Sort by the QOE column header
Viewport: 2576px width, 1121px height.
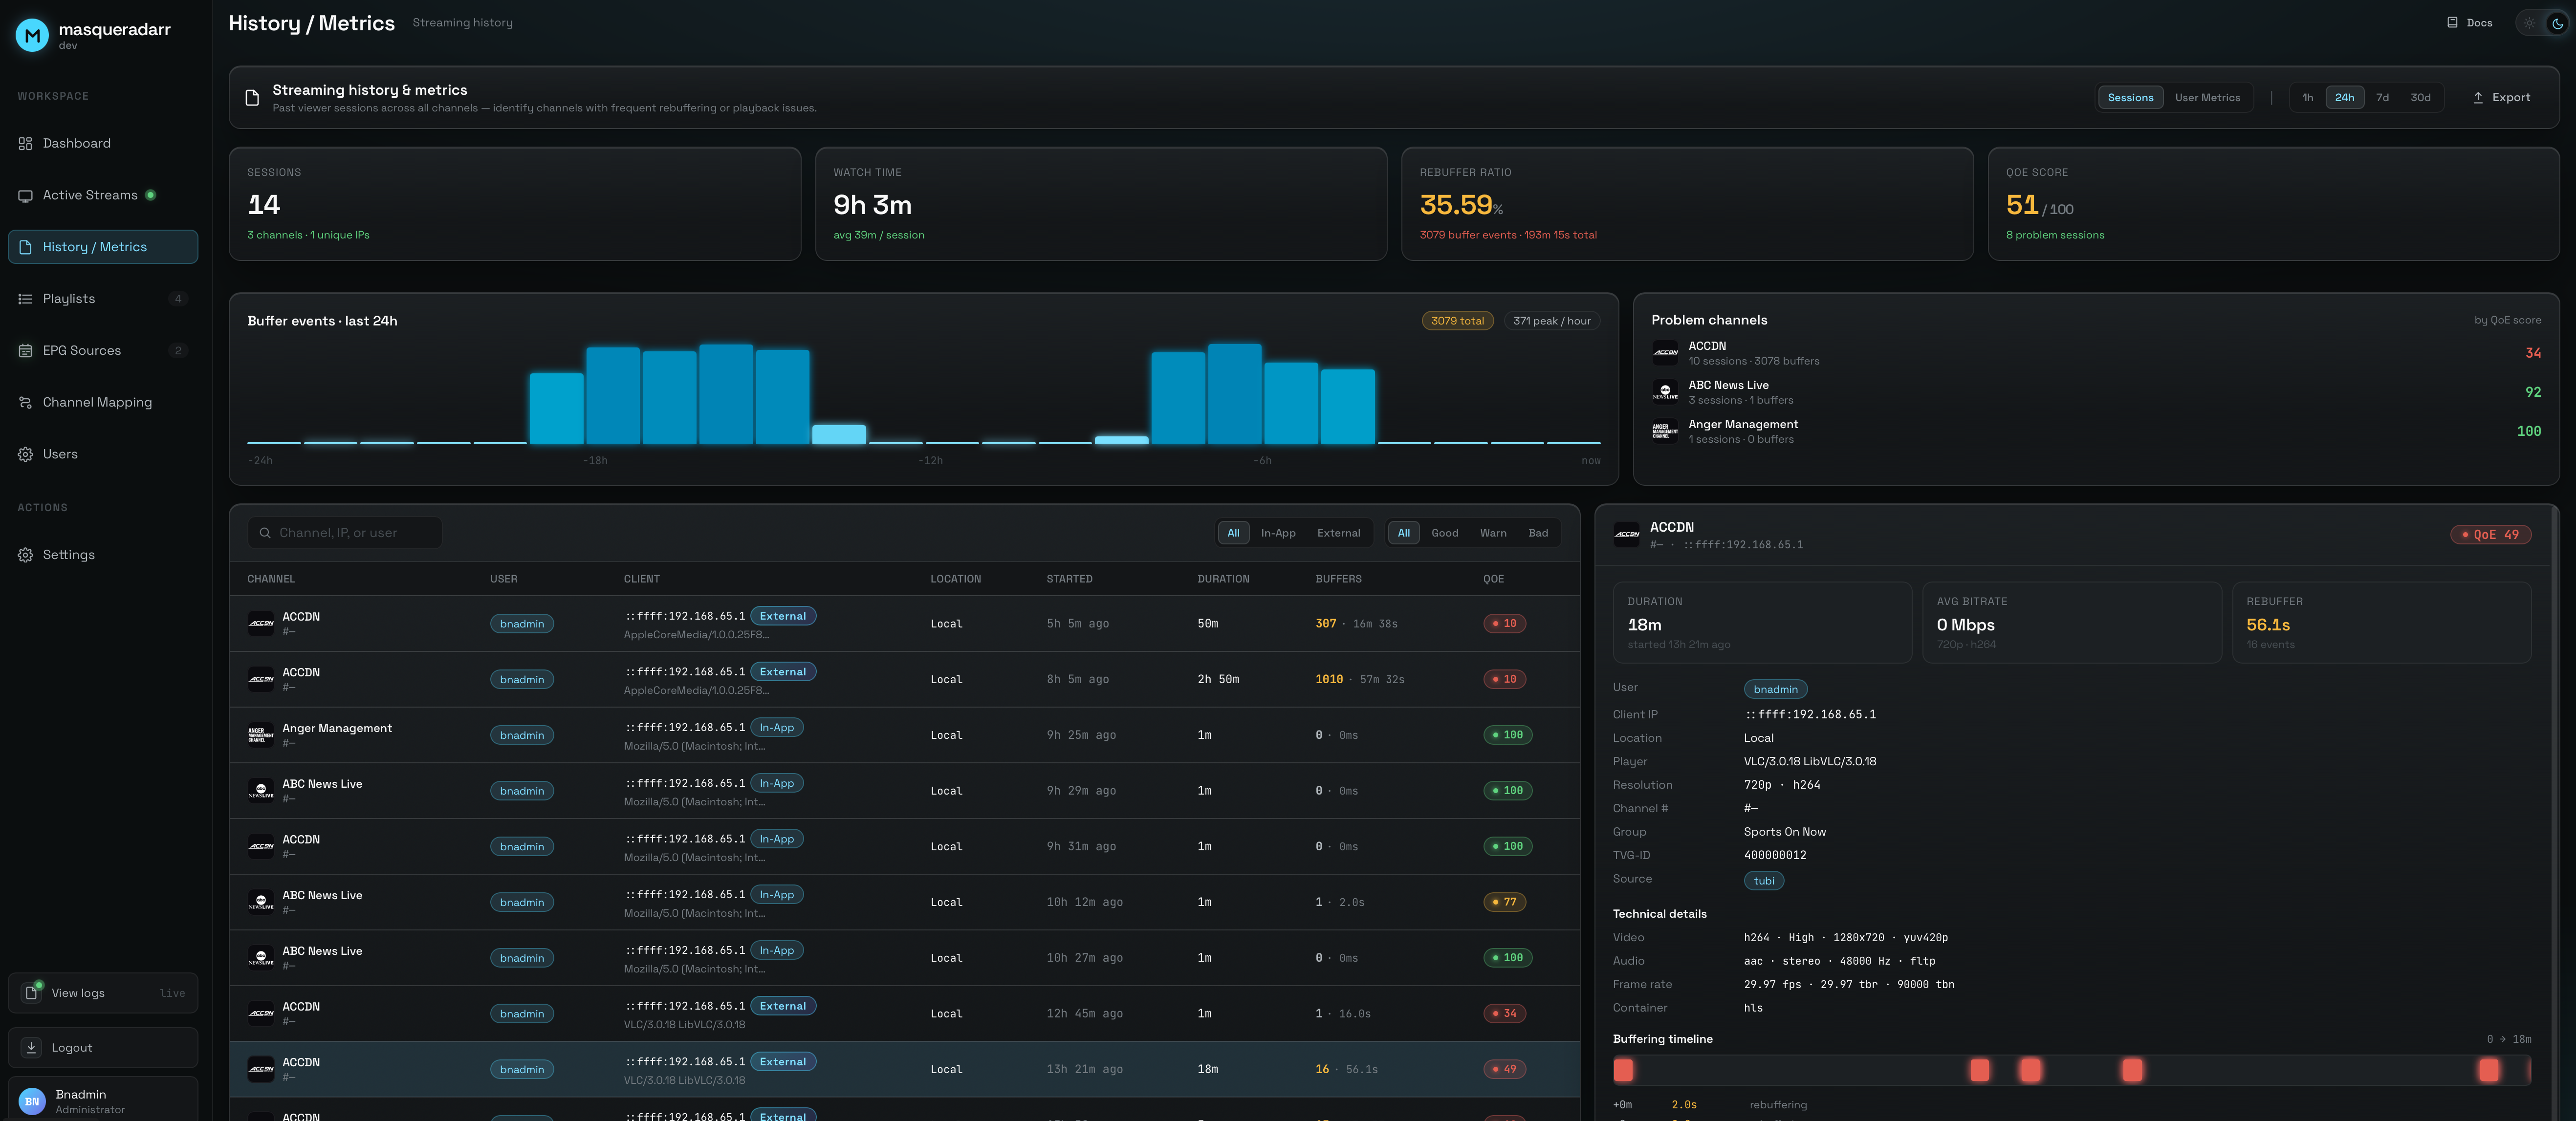(1493, 579)
